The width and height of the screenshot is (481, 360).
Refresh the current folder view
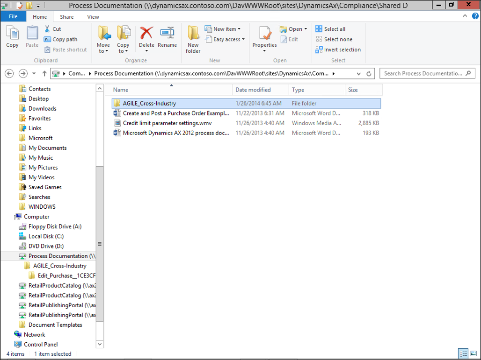tap(369, 74)
